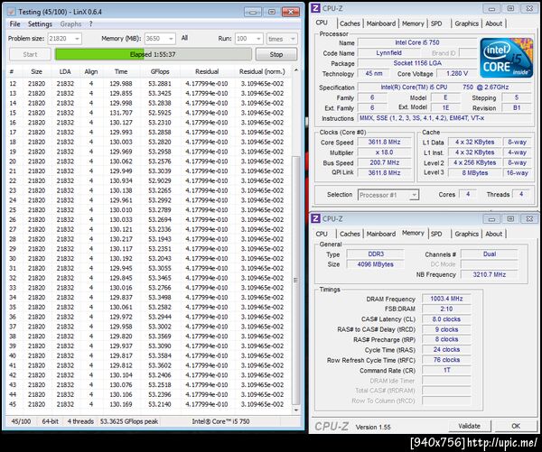The height and width of the screenshot is (452, 542).
Task: Select result row 15 with time 131.707
Action: point(149,113)
